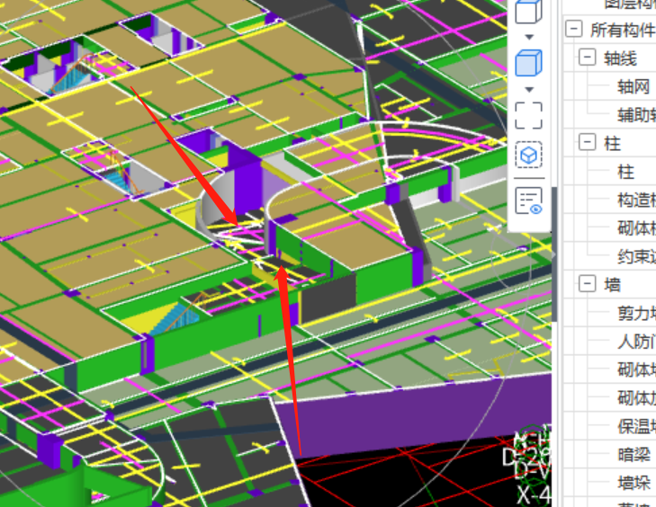Select the 砌体 item directly below 人防
The height and width of the screenshot is (507, 656).
(636, 369)
